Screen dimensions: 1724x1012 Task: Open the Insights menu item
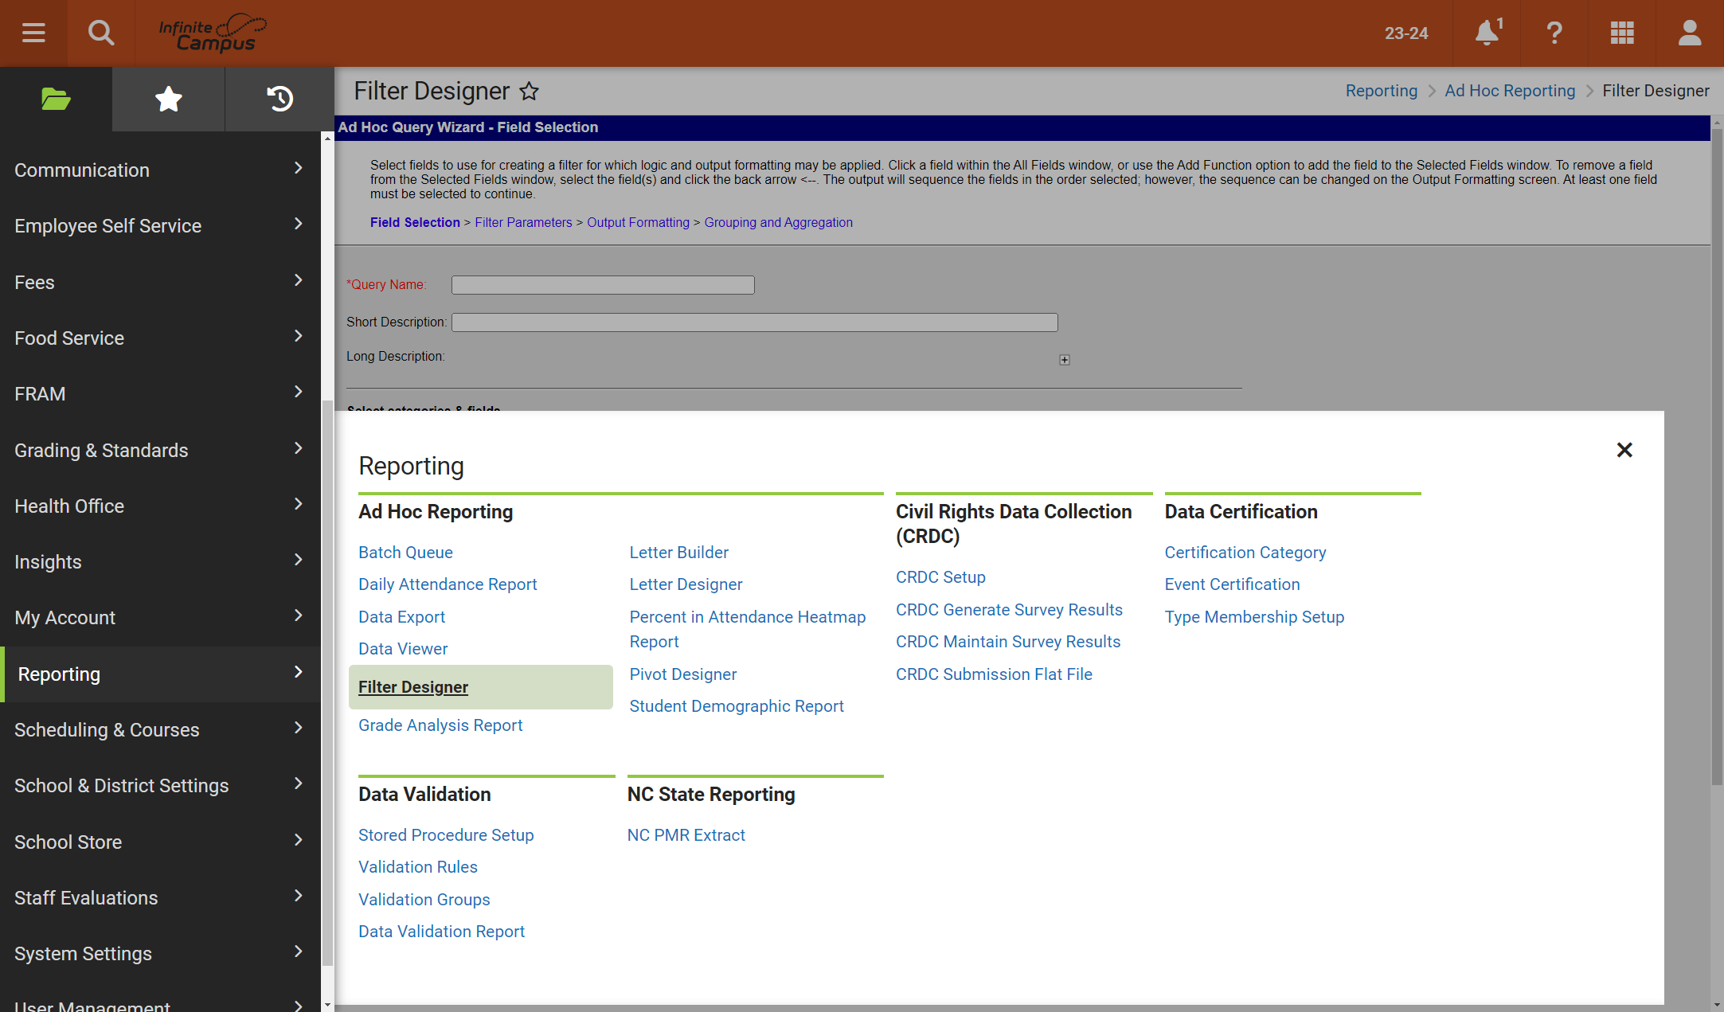160,561
